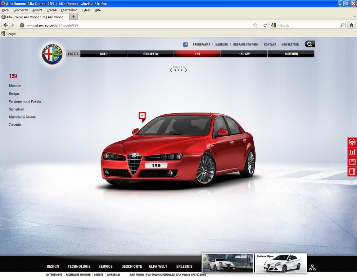Open Design in the left sidebar
Image resolution: width=357 pixels, height=277 pixels.
14,93
